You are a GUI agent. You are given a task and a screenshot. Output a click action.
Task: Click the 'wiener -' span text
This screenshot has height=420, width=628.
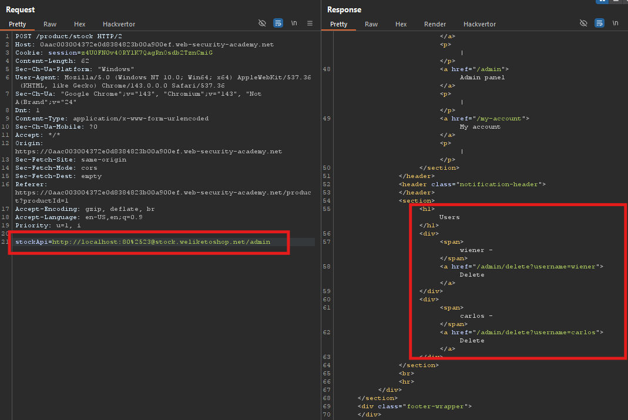(476, 250)
